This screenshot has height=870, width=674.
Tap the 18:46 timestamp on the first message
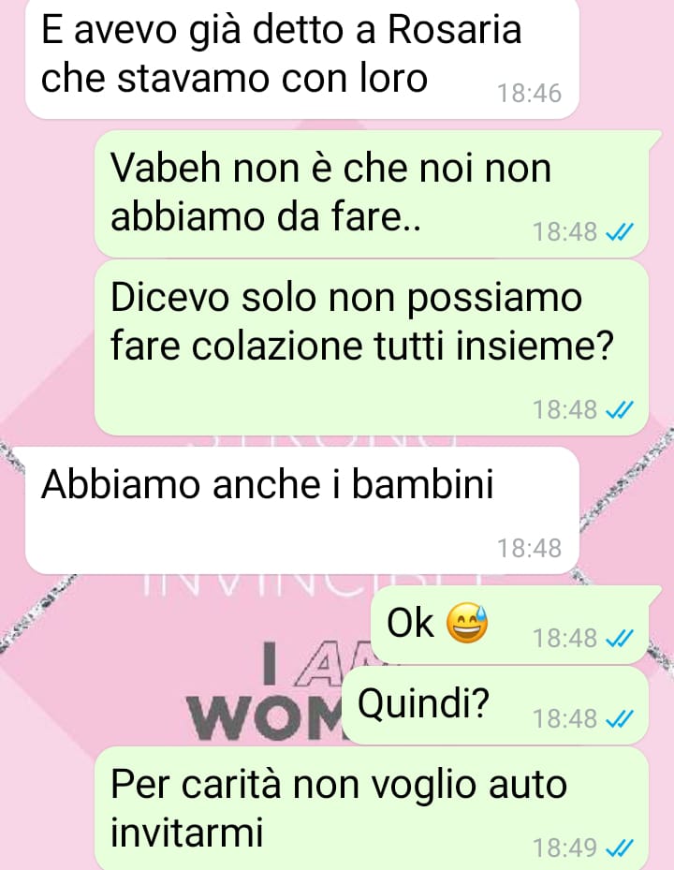pyautogui.click(x=529, y=94)
